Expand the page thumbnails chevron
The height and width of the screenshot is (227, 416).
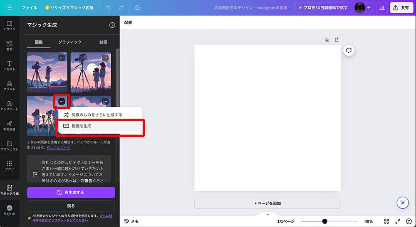[x=267, y=215]
